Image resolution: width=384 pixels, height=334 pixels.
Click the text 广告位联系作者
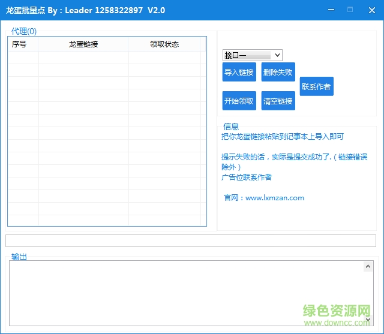coord(247,177)
